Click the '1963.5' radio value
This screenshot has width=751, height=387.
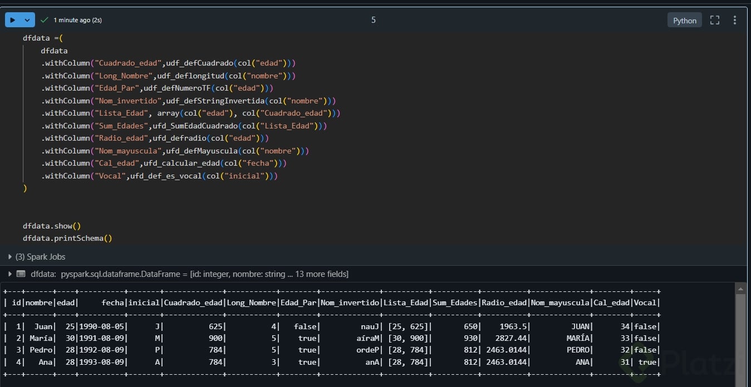coord(513,326)
